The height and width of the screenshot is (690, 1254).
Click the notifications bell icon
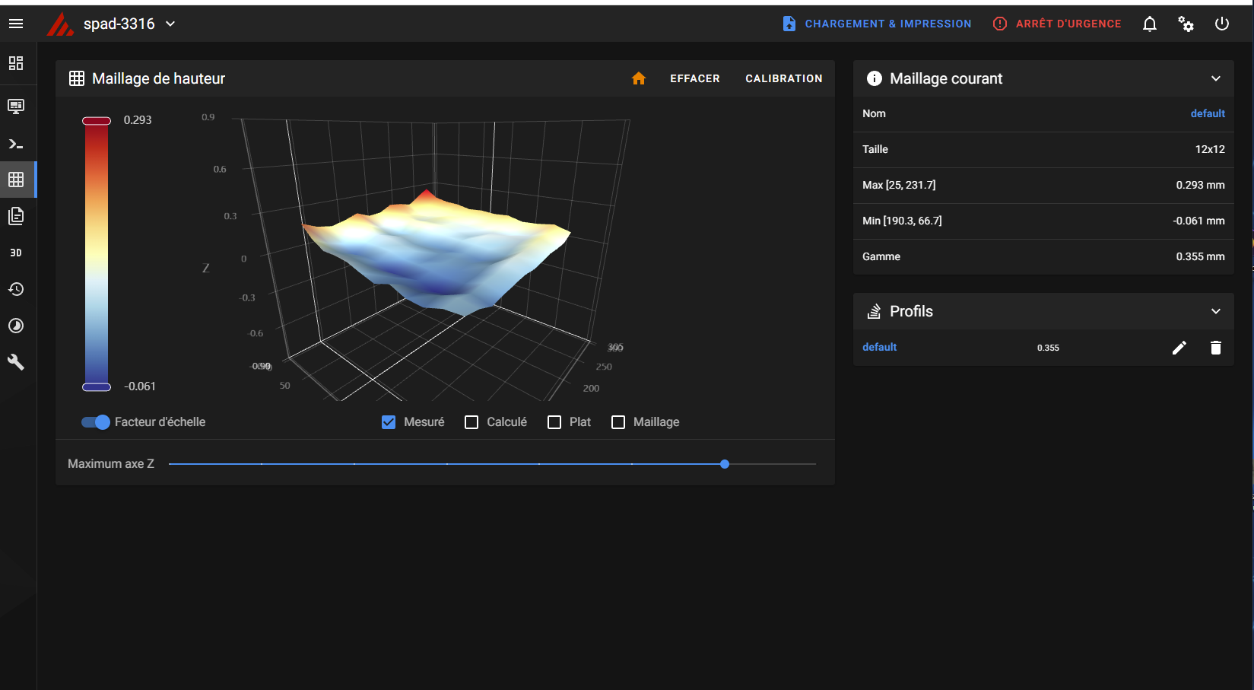tap(1149, 24)
